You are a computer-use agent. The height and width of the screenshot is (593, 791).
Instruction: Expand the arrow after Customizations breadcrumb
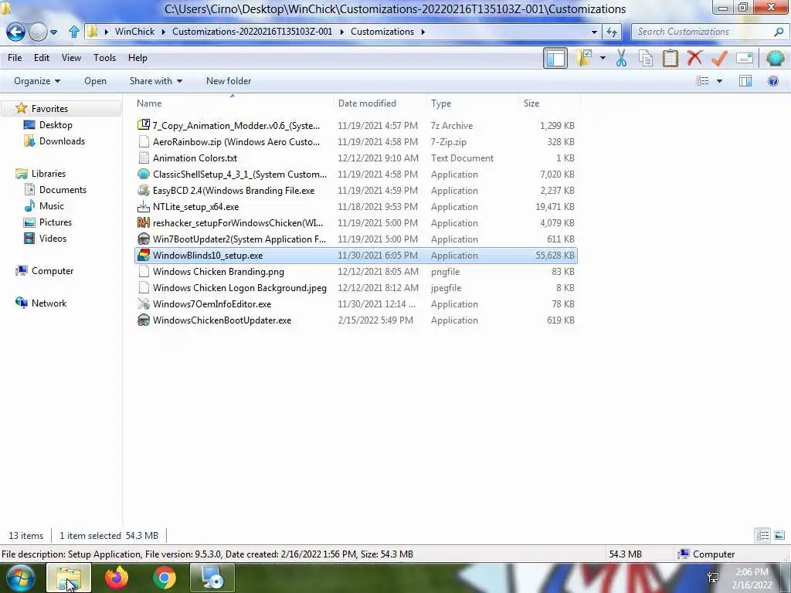coord(423,32)
